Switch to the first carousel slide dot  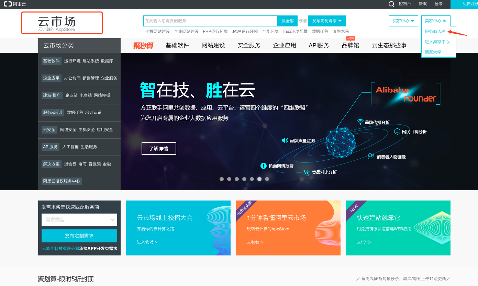point(222,179)
